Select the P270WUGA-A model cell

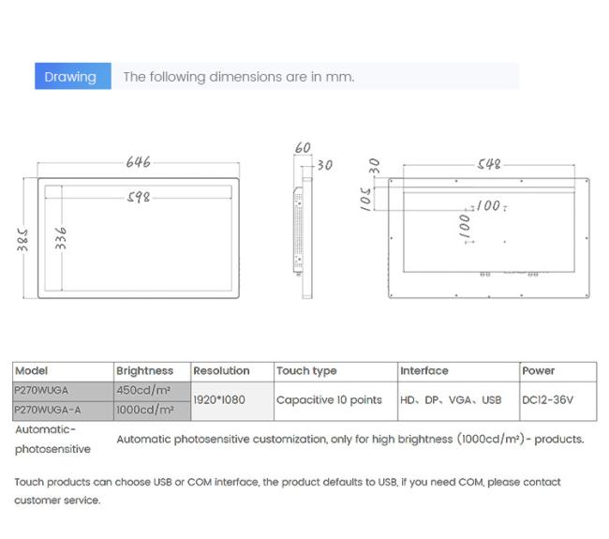(x=48, y=410)
